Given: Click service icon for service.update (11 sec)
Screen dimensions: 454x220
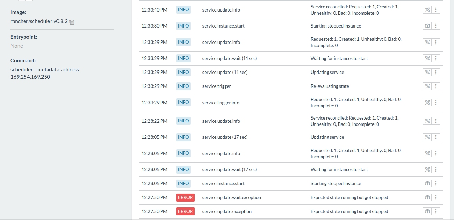Looking at the screenshot, I should [427, 72].
